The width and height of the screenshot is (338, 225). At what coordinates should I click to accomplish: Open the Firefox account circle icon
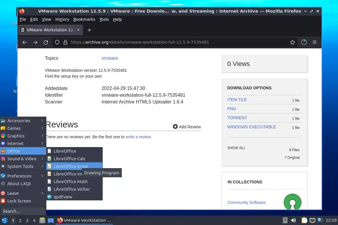[304, 42]
